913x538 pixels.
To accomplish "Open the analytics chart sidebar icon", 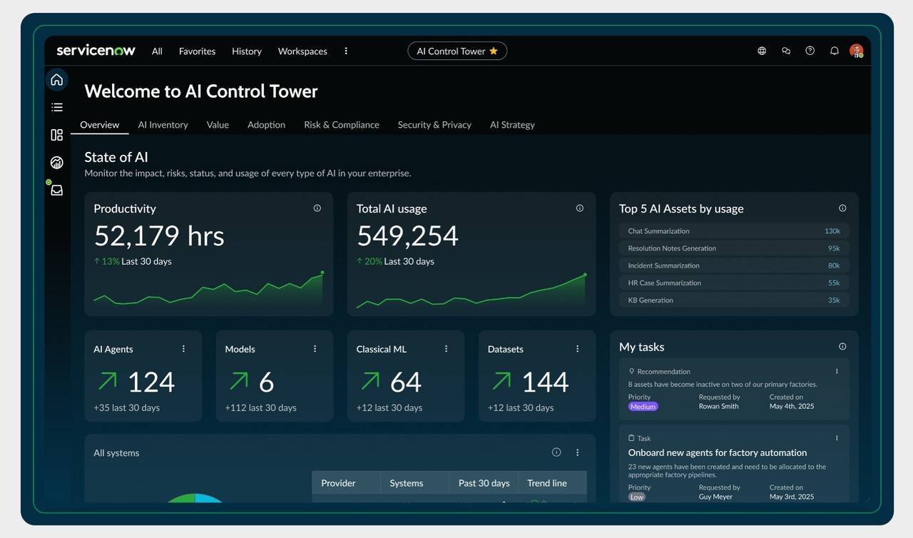I will coord(57,163).
